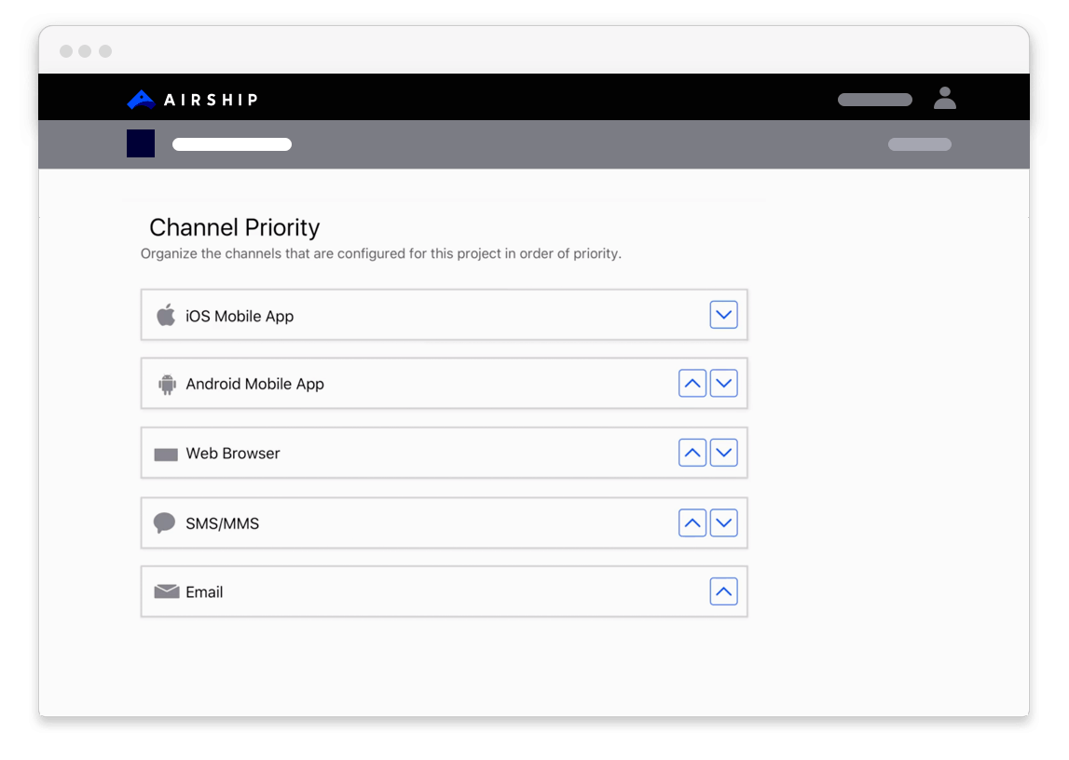Click the Android robot icon
Screen dimensions: 1069x760
[x=168, y=384]
